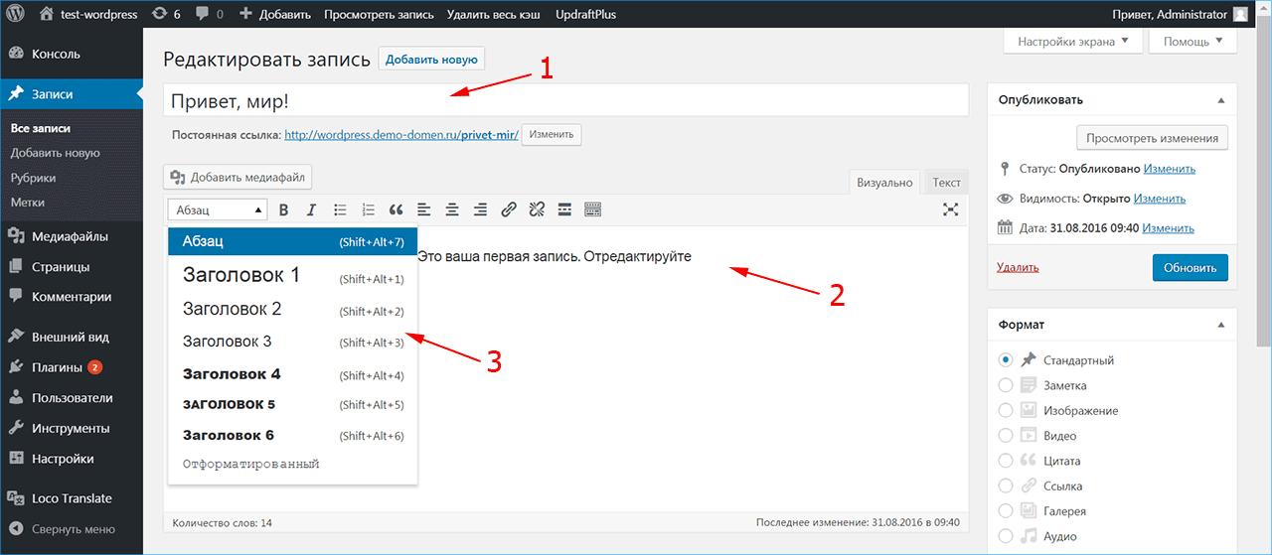The image size is (1272, 555).
Task: Click the insert link chain icon
Action: (509, 209)
